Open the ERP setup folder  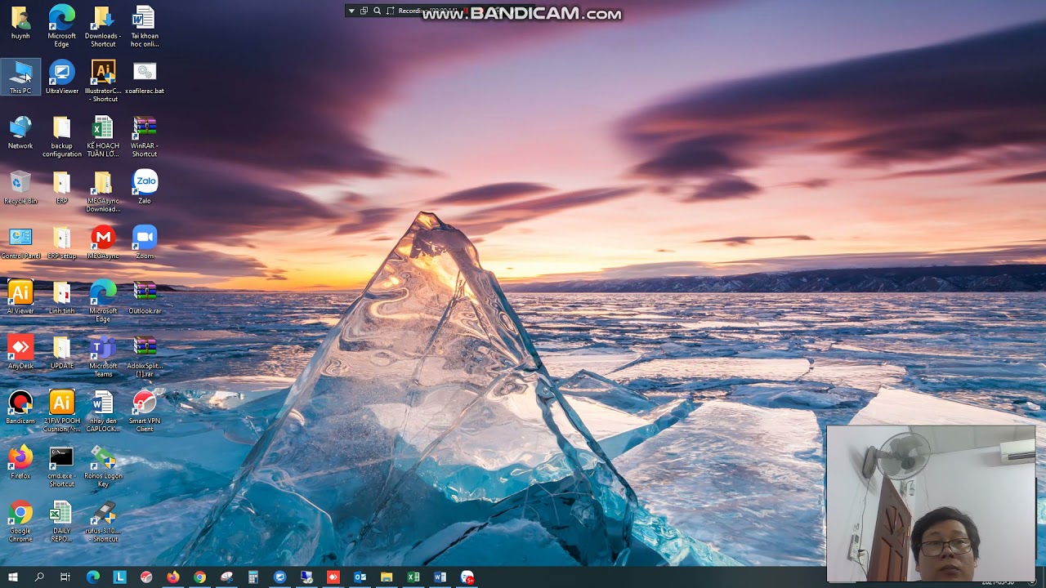(62, 243)
